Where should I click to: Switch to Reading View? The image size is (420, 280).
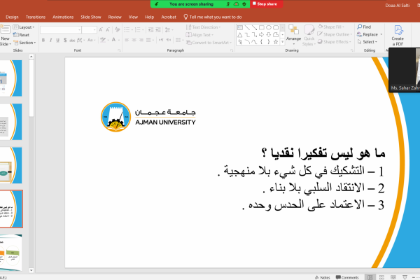[393, 277]
